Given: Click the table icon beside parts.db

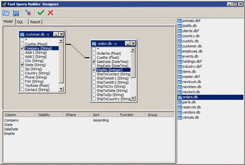Looking at the screenshot, I should click(180, 102).
